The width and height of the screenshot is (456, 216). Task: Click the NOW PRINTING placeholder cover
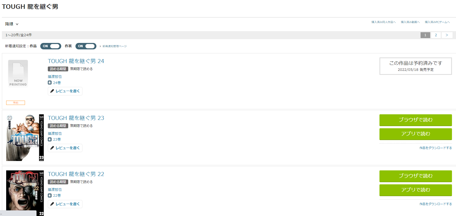(x=18, y=74)
